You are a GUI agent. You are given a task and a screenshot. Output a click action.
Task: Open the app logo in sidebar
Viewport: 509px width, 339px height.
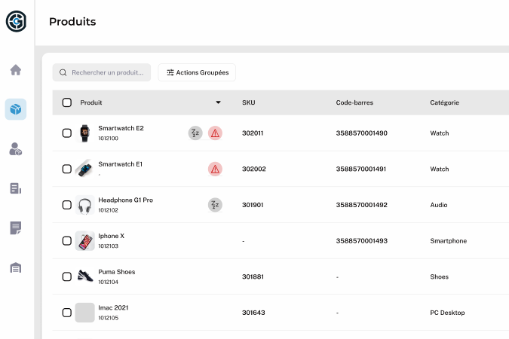click(16, 21)
